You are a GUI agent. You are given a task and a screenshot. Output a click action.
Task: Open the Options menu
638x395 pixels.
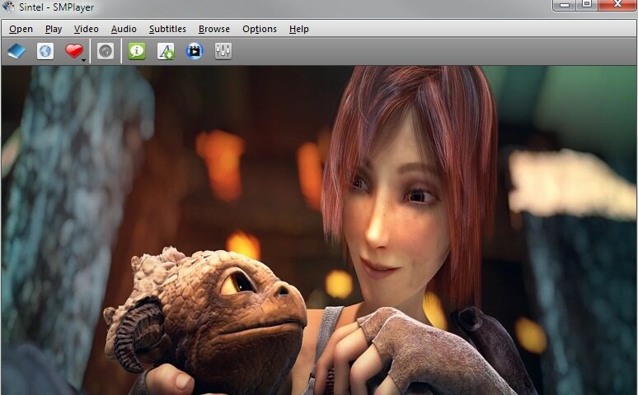(x=260, y=30)
